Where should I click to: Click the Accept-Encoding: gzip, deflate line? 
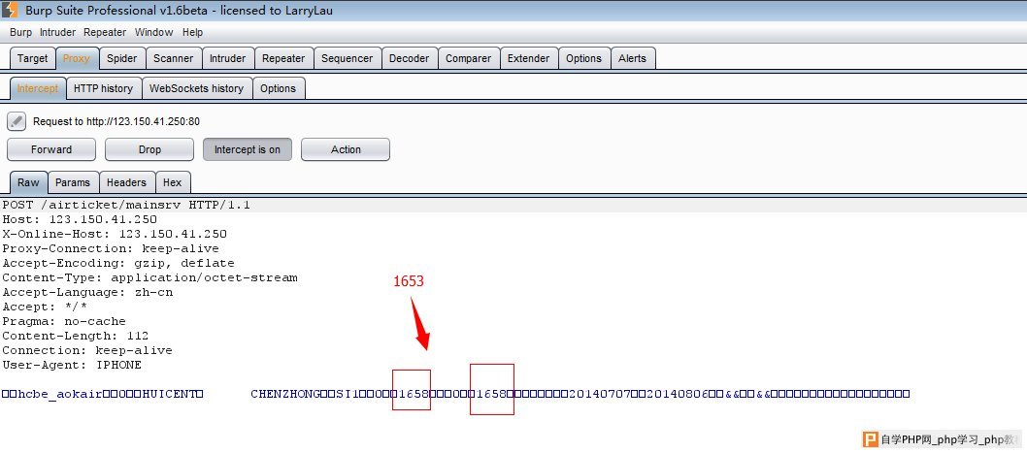pyautogui.click(x=118, y=263)
